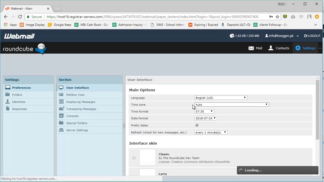Open Folders settings category
The image size is (324, 182).
coord(28,95)
